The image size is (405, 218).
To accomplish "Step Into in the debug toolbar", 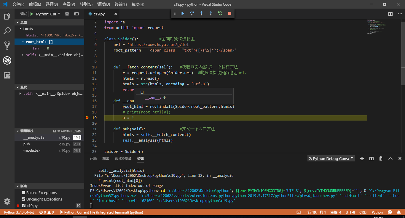I will coord(201,13).
